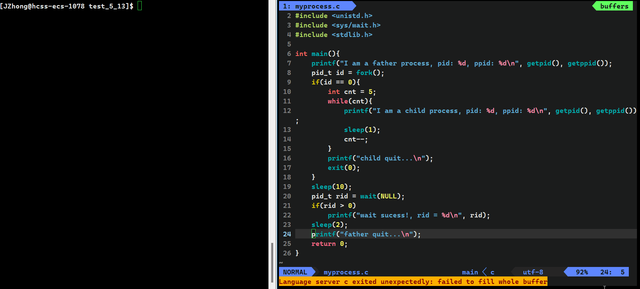Screen dimensions: 640x289
Task: Click the closing brace on line 26
Action: pyautogui.click(x=297, y=253)
